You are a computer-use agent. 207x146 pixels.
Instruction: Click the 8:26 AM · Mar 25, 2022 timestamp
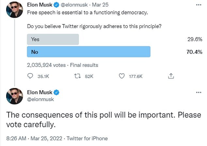[x=34, y=139]
